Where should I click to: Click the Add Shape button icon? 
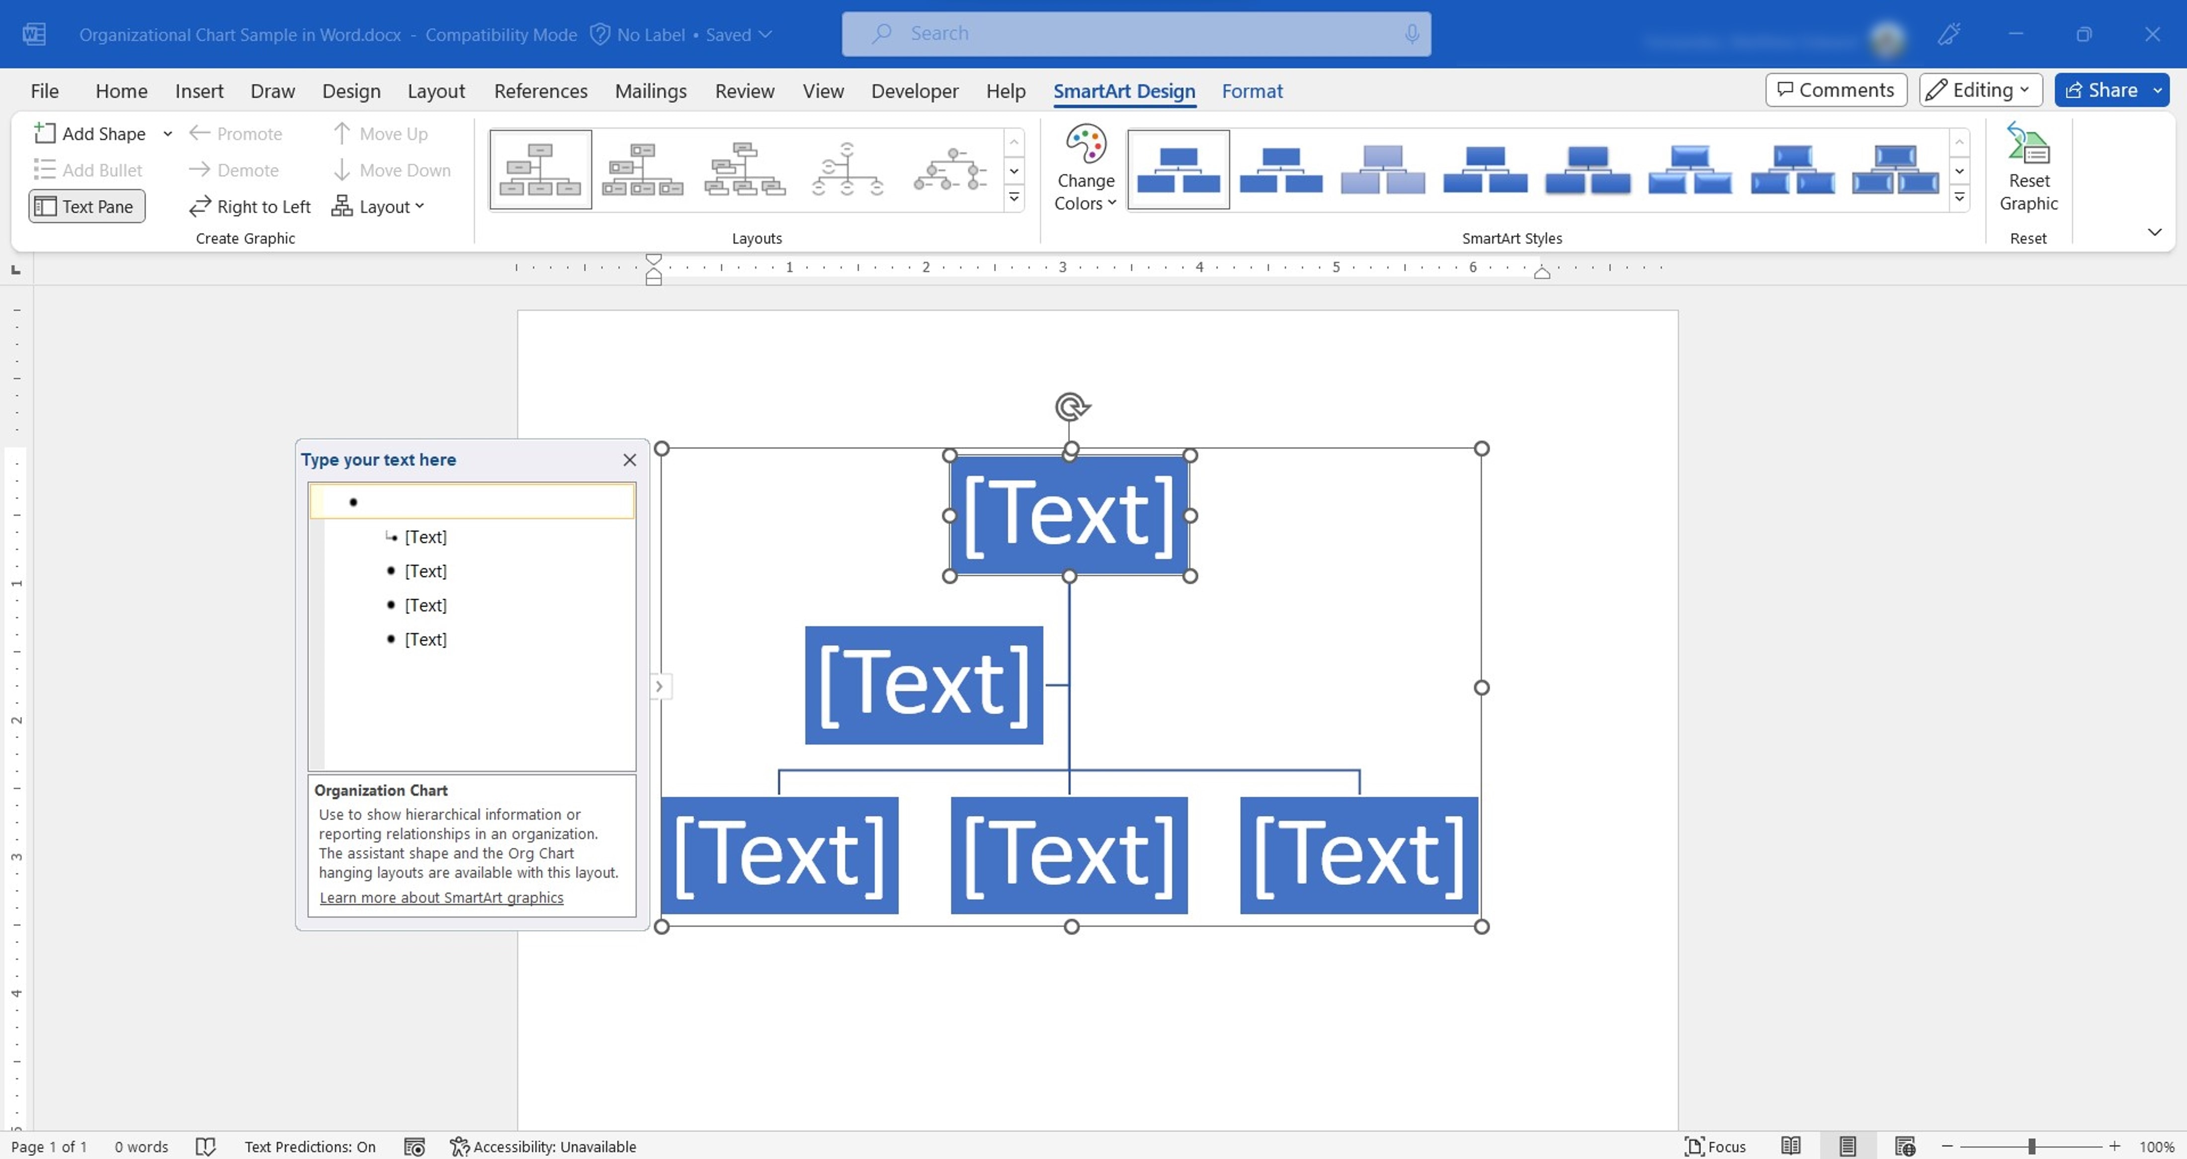click(44, 133)
